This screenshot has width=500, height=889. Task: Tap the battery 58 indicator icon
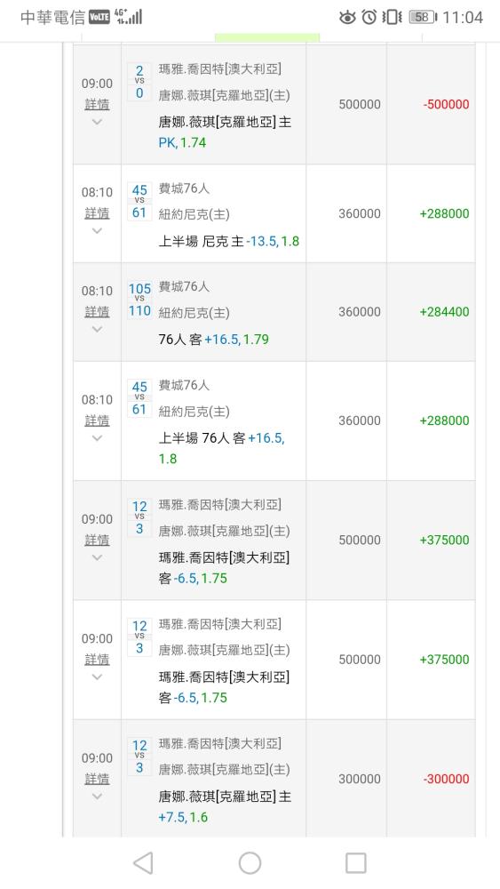(x=423, y=17)
